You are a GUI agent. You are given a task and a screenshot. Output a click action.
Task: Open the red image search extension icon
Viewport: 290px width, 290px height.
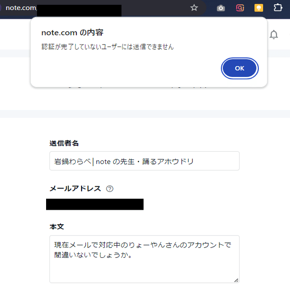coord(240,8)
